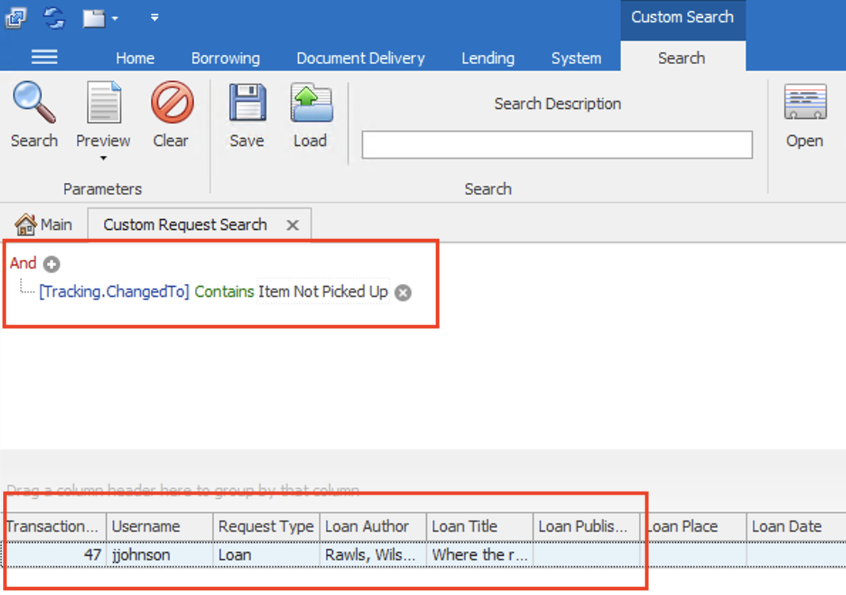Remove the Item Not Picked Up condition
Viewport: 846px width, 595px height.
coord(403,293)
